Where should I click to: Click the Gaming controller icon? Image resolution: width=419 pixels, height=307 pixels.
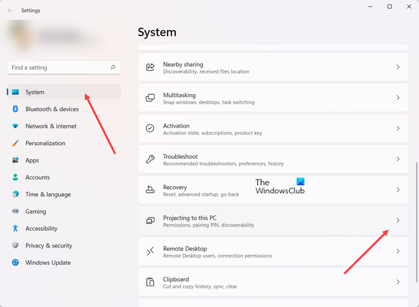(15, 212)
